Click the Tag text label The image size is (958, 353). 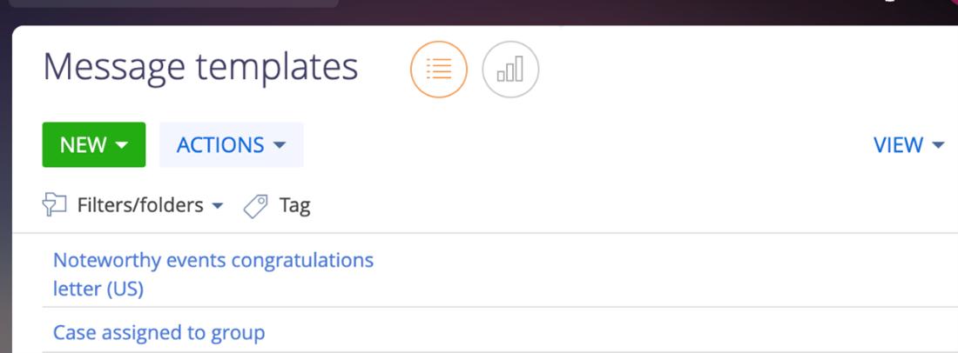[294, 206]
